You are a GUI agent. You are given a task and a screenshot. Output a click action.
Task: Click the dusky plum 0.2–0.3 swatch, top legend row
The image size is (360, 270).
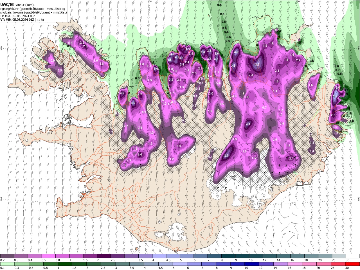pyautogui.click(x=7, y=256)
